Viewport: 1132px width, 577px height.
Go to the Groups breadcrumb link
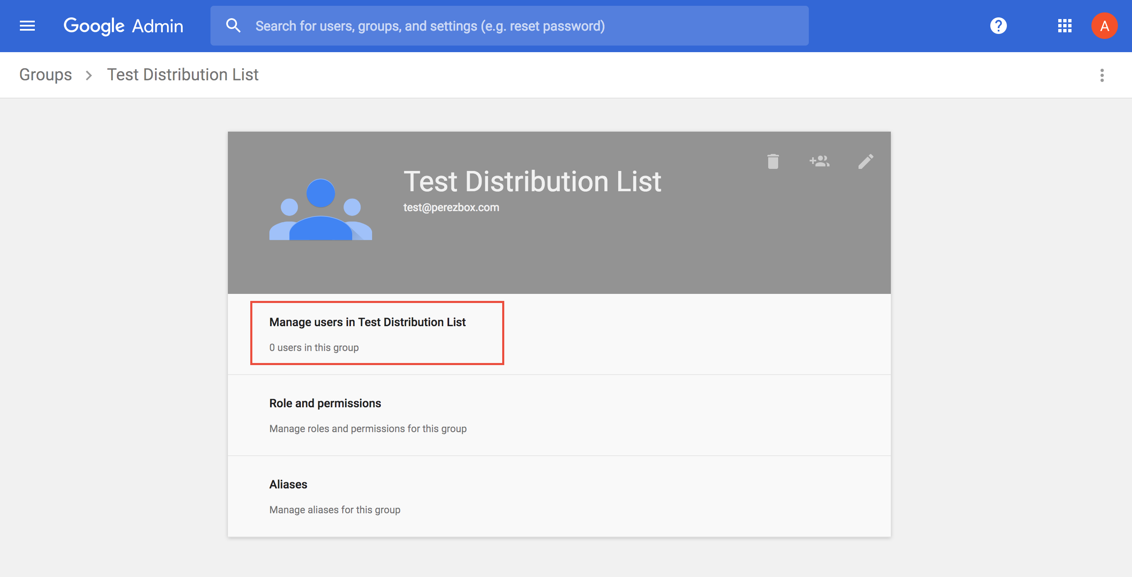(x=46, y=75)
